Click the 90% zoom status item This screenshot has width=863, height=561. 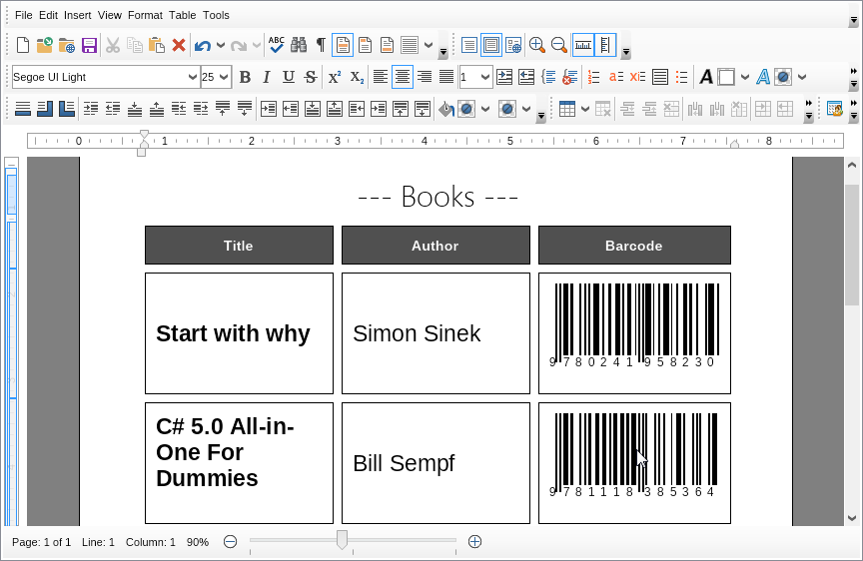[x=198, y=542]
